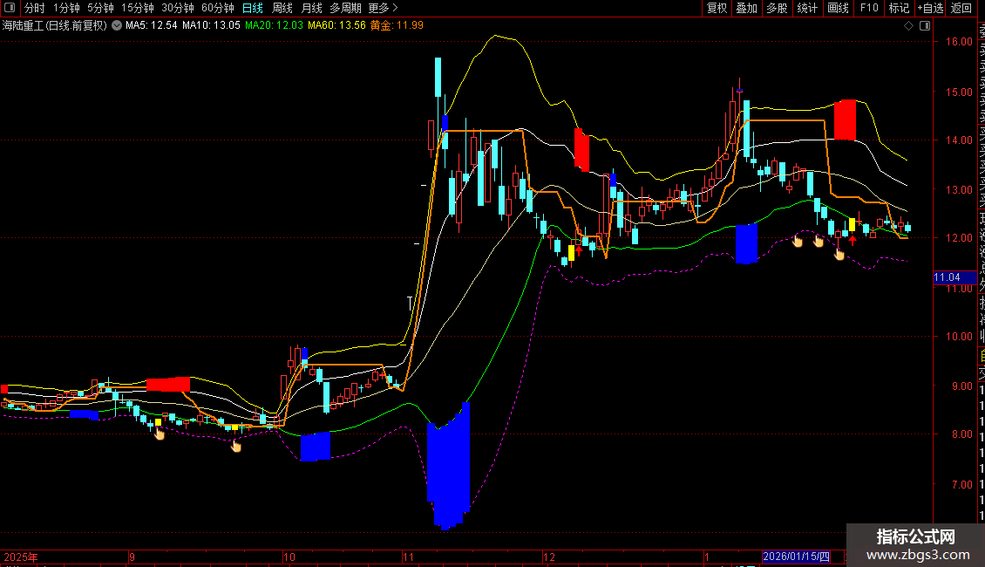Click month 9 on the time axis

pyautogui.click(x=132, y=557)
